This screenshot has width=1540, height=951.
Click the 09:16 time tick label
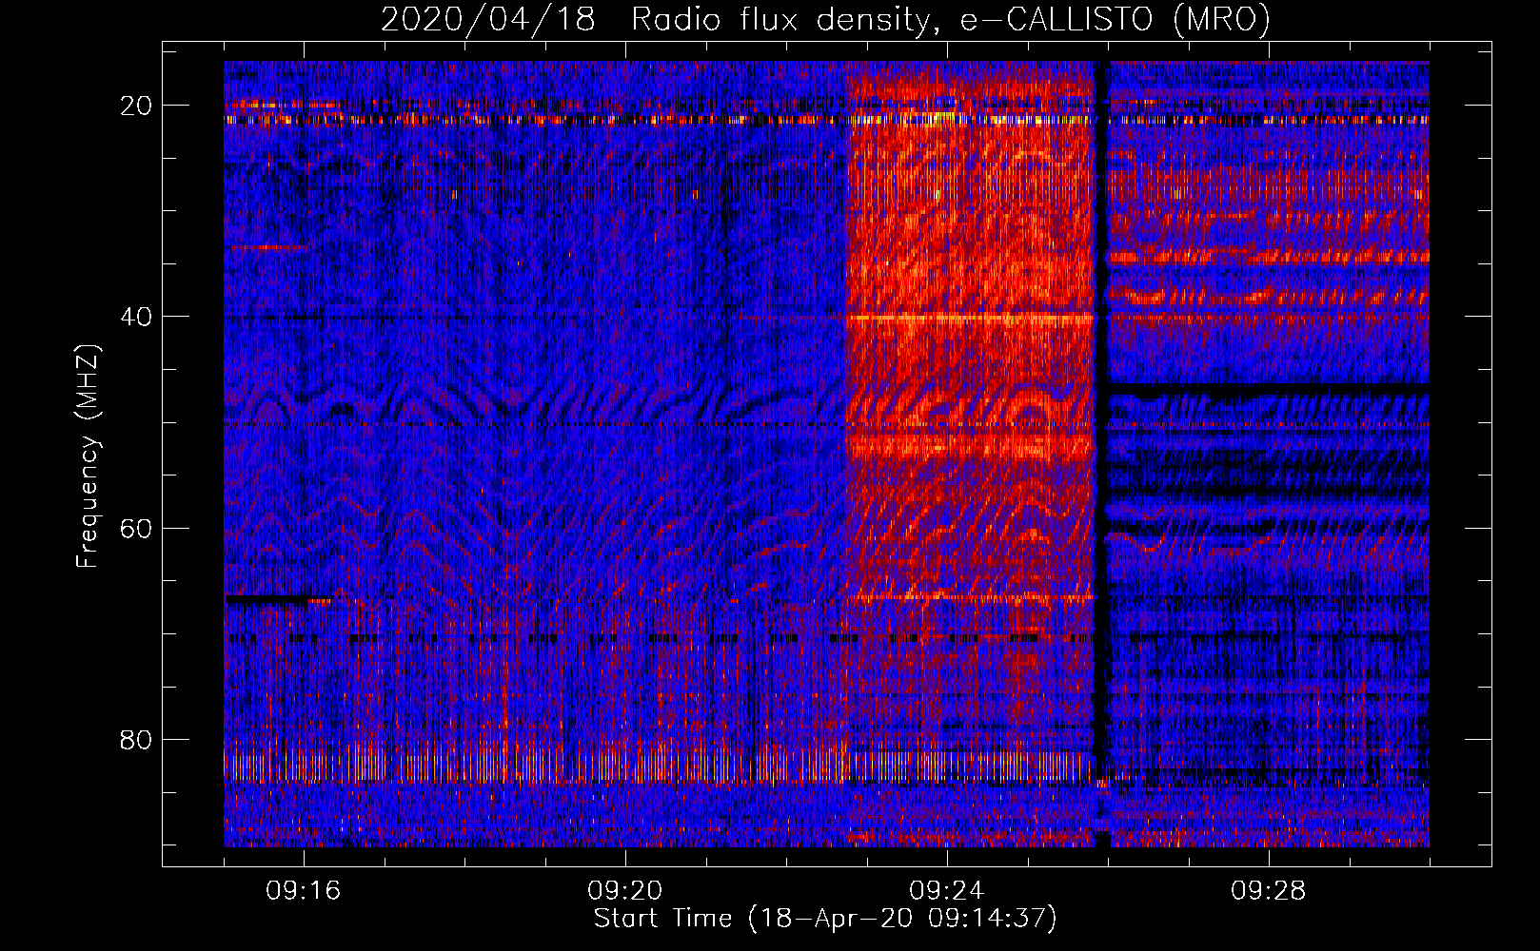click(x=304, y=891)
